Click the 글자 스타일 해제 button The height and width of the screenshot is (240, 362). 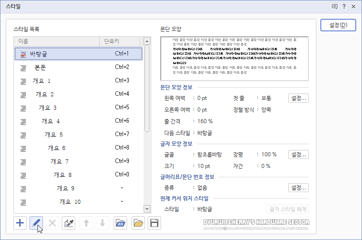tap(288, 209)
